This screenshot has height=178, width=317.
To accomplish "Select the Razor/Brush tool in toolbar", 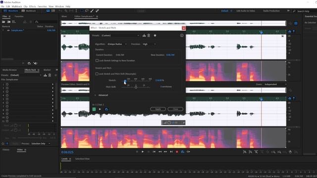I will point(92,11).
